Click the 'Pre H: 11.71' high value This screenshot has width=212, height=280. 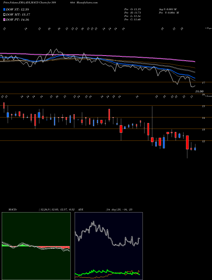coord(133,13)
